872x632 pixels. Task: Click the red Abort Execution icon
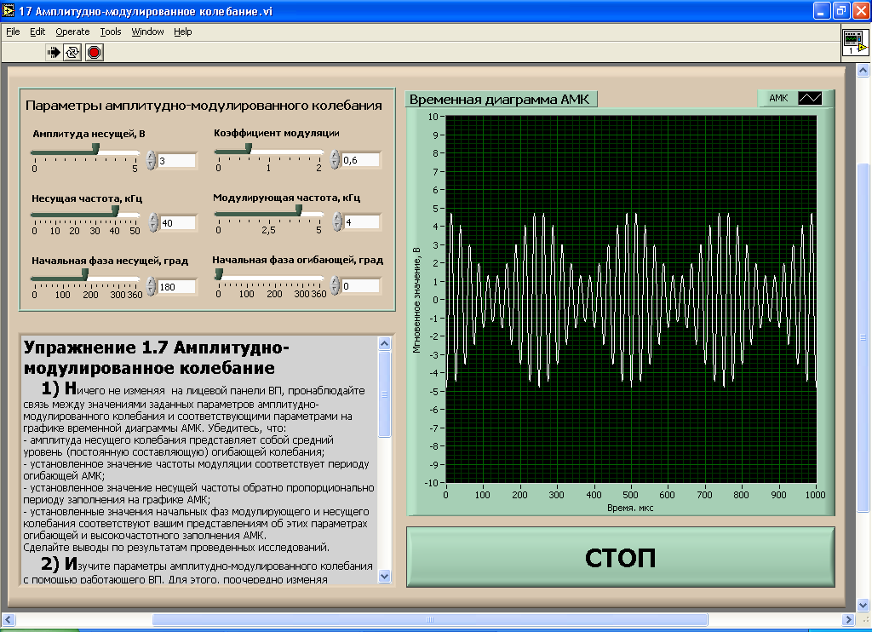point(94,52)
